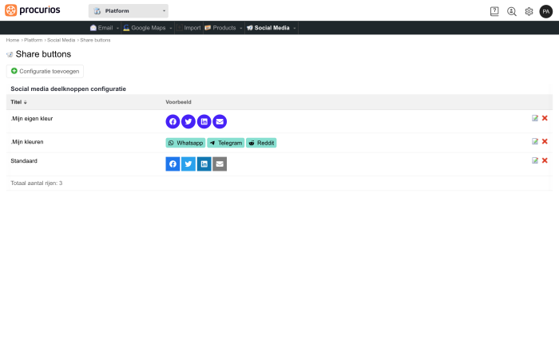The width and height of the screenshot is (559, 355).
Task: Click the Totaal aantal rijen: 3 text
Action: click(37, 183)
